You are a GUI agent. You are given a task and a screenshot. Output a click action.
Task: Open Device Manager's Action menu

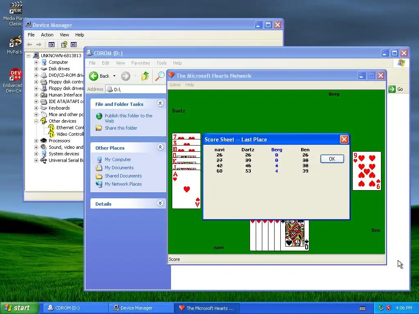click(x=47, y=35)
